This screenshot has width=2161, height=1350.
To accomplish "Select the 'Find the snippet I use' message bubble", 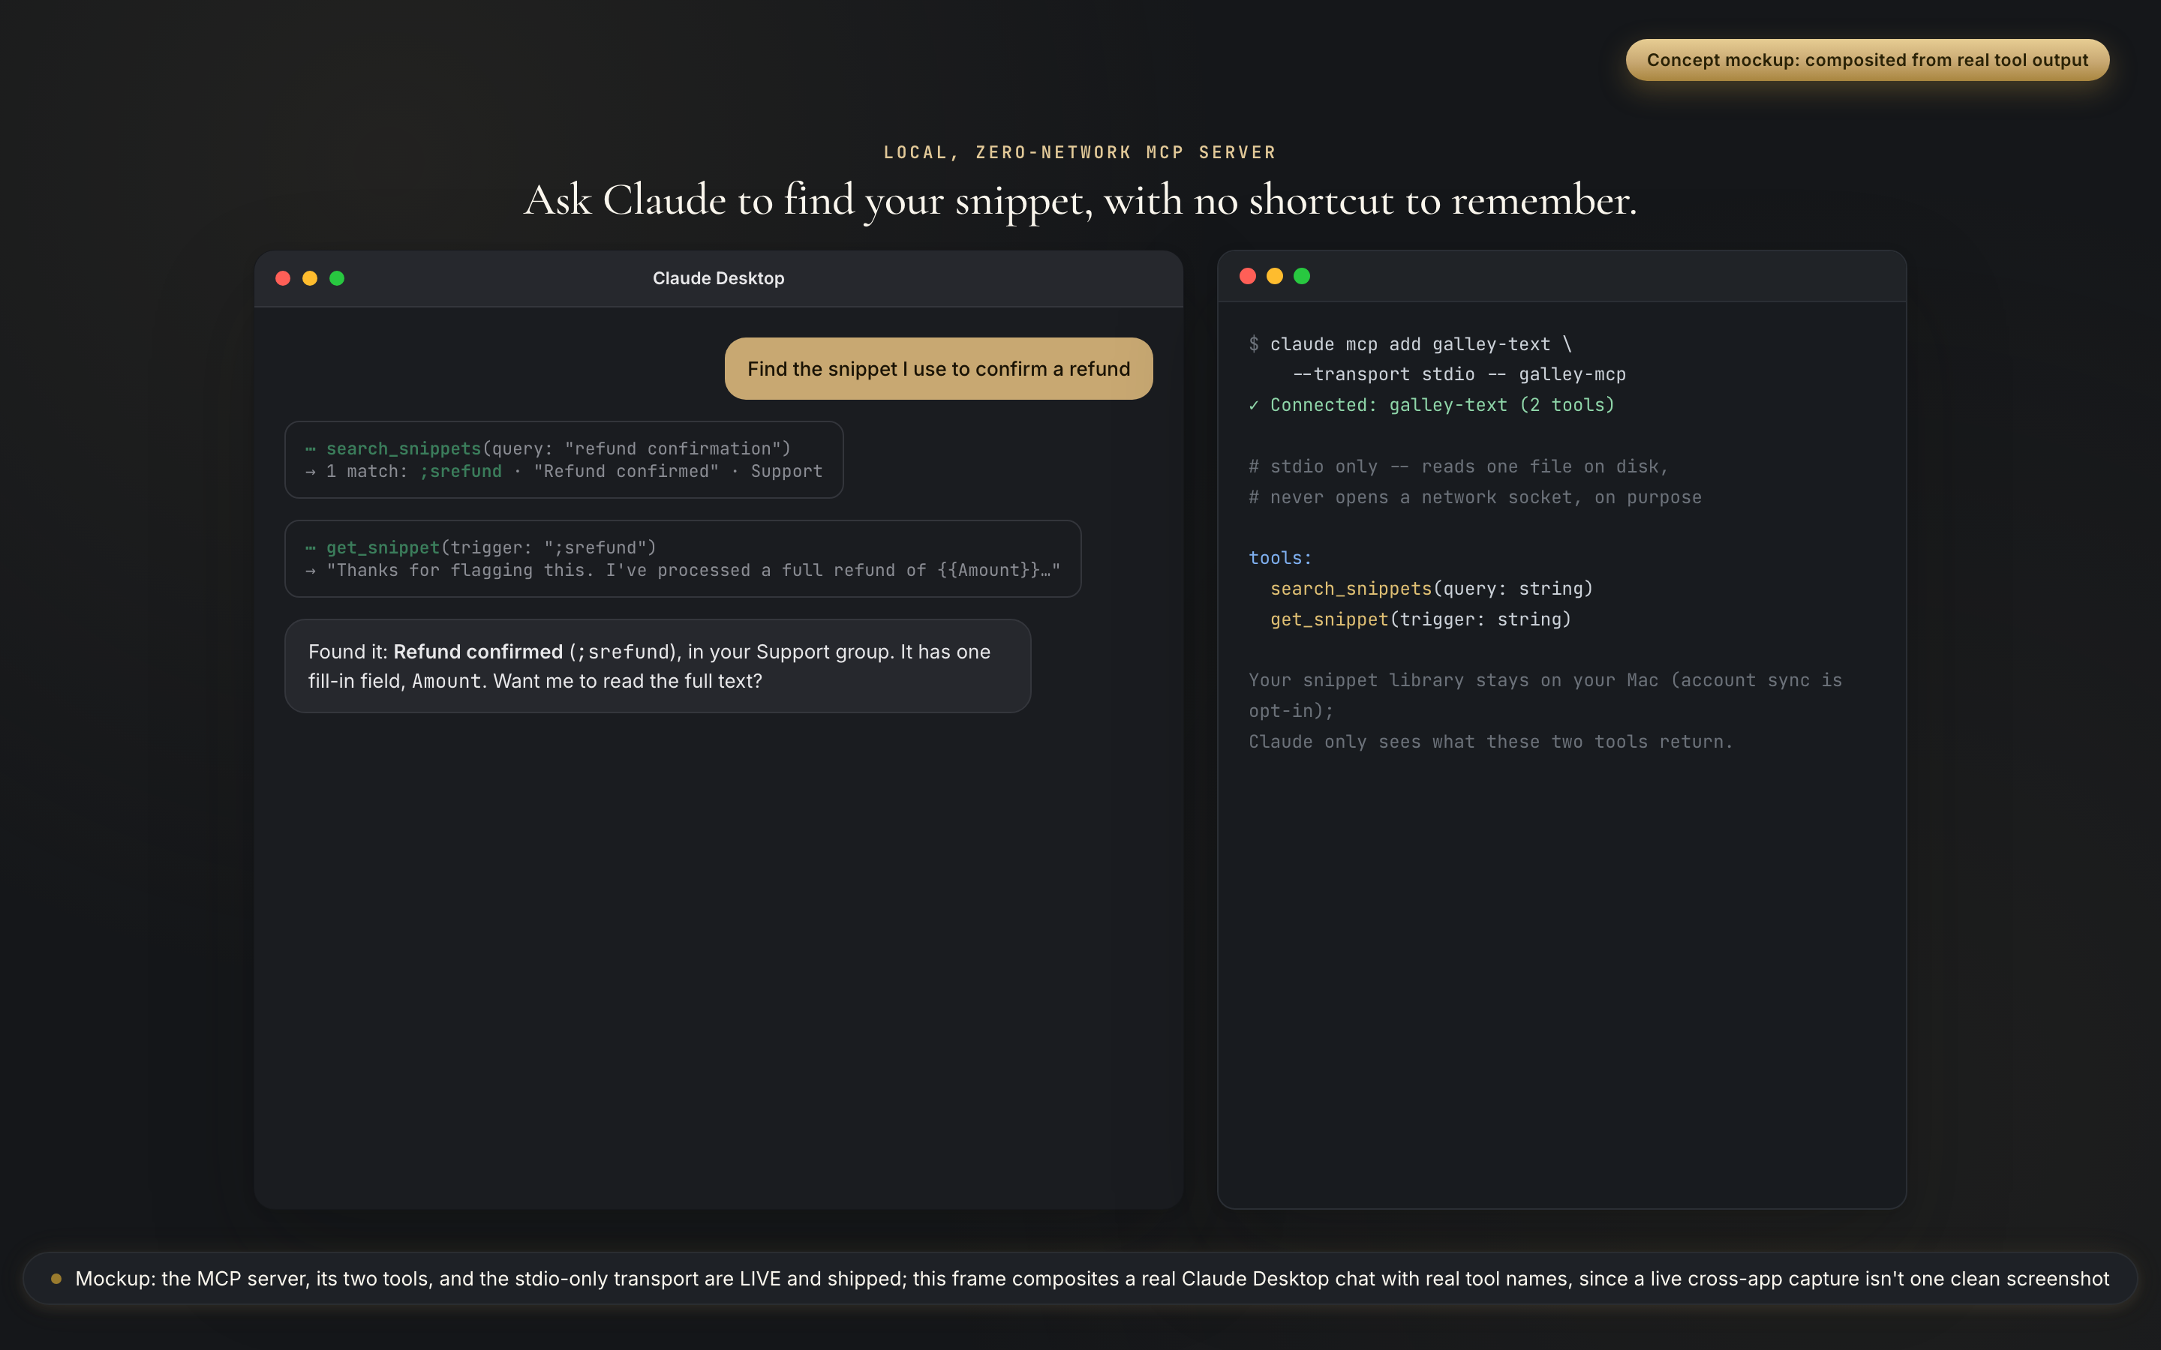I will 939,369.
